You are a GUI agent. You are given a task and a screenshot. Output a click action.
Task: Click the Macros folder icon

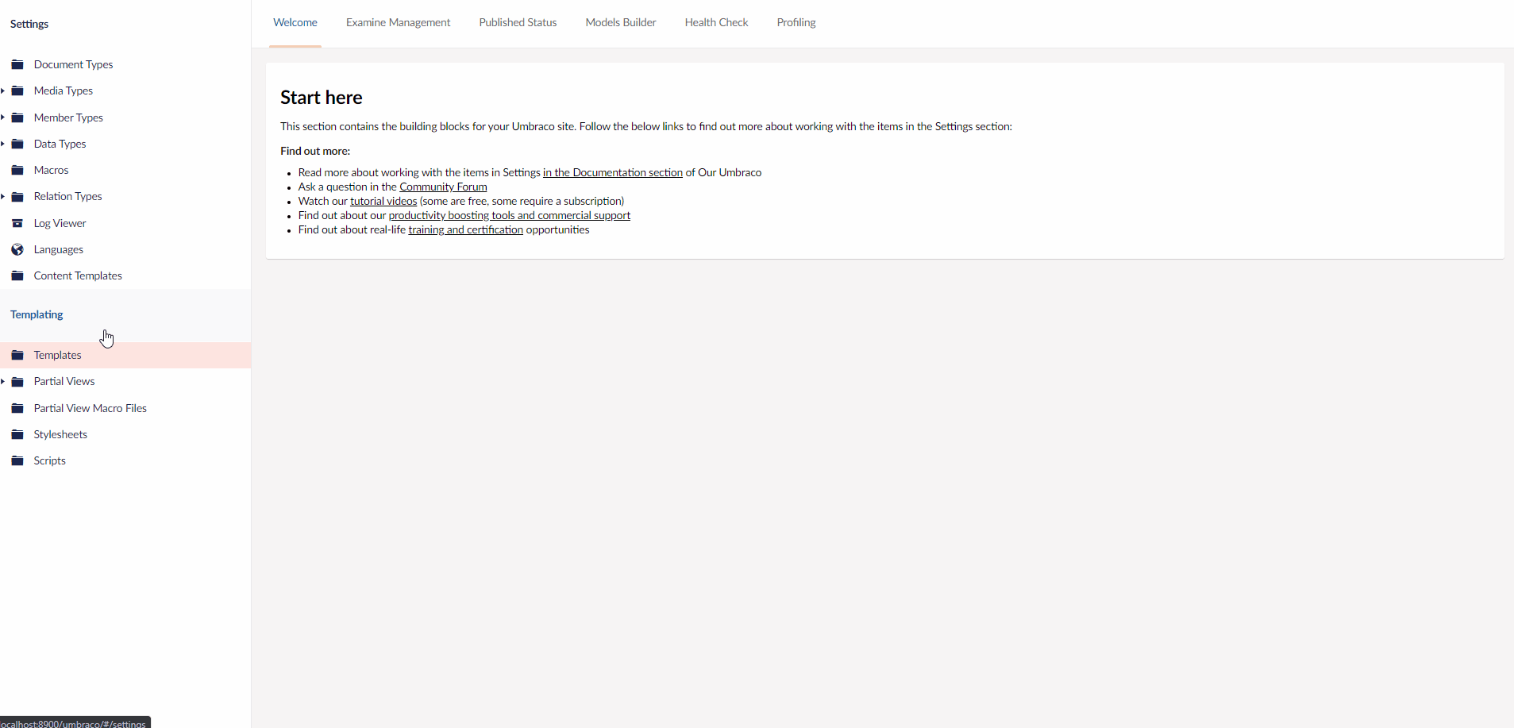coord(18,170)
